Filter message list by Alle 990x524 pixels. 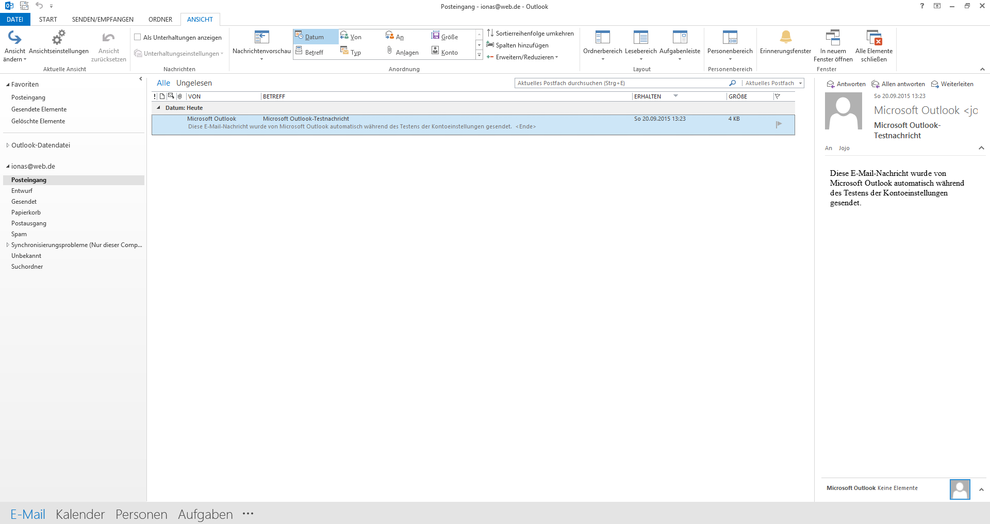pos(163,83)
